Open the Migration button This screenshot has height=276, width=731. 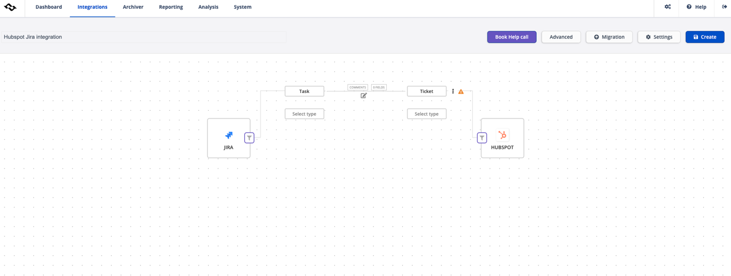[609, 37]
